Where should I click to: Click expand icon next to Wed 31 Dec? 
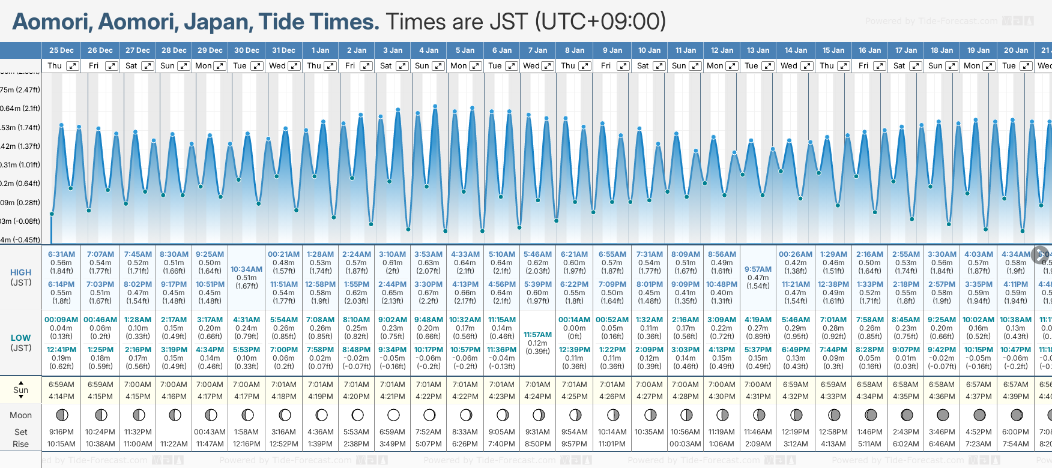pos(294,66)
